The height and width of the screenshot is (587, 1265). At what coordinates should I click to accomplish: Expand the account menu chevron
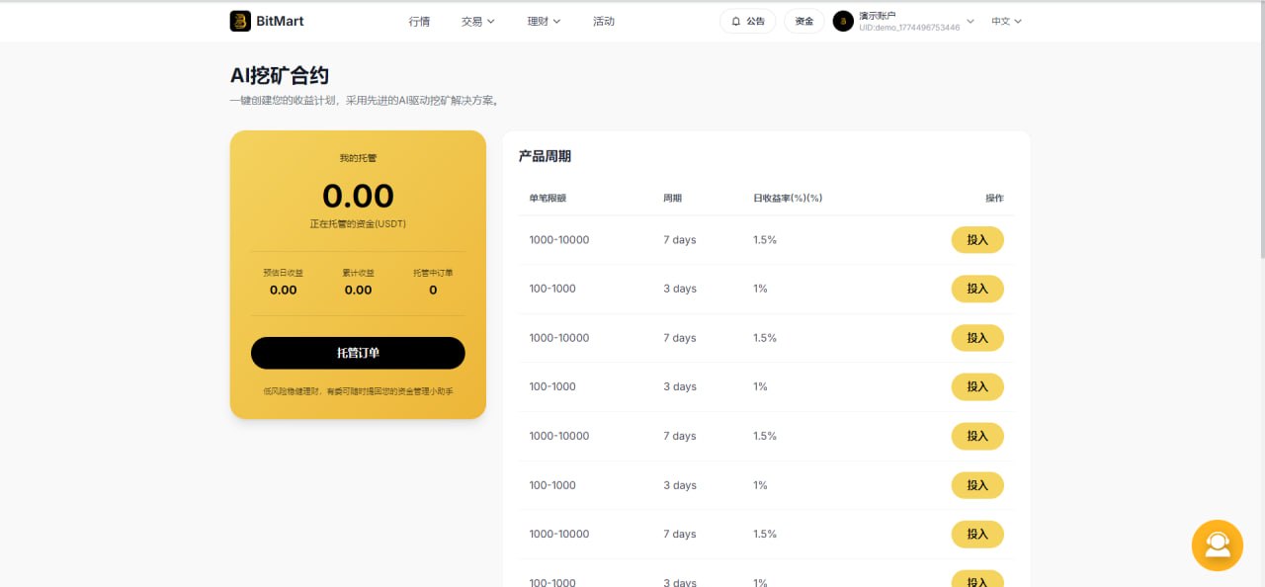pyautogui.click(x=970, y=21)
